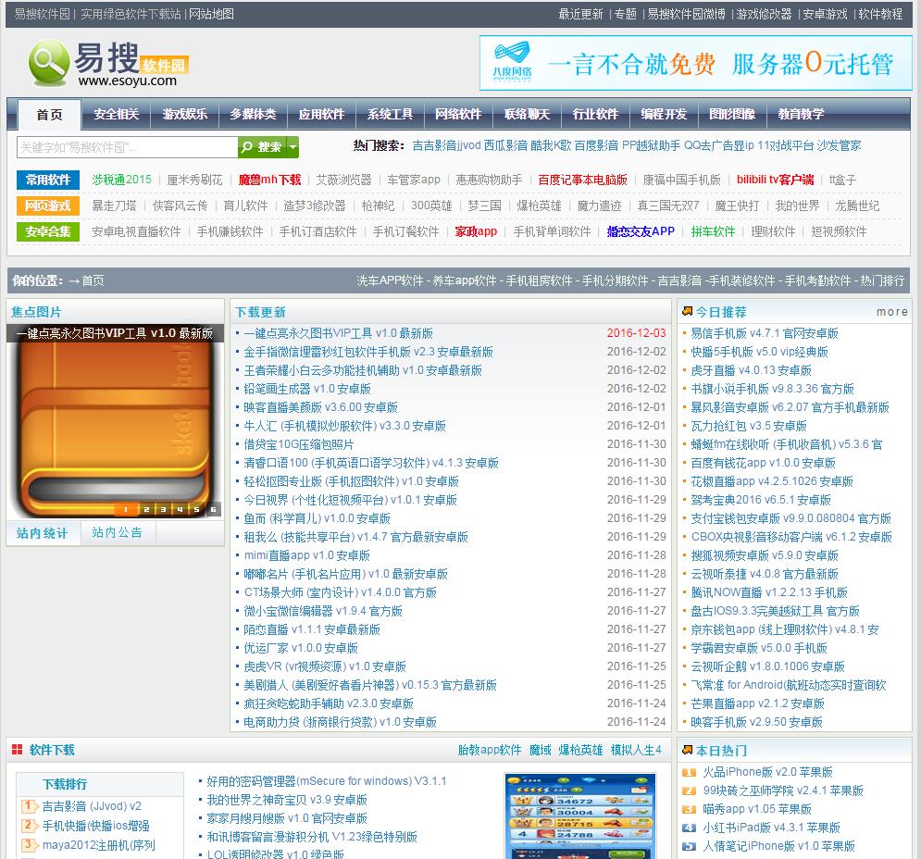Click hot rank 1 icon beside 火品iPhone版
The height and width of the screenshot is (859, 921).
tap(689, 773)
